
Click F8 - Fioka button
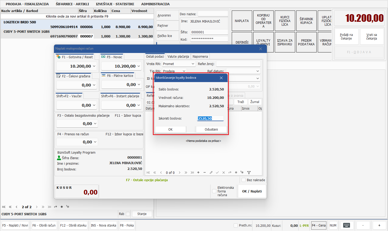(127, 225)
